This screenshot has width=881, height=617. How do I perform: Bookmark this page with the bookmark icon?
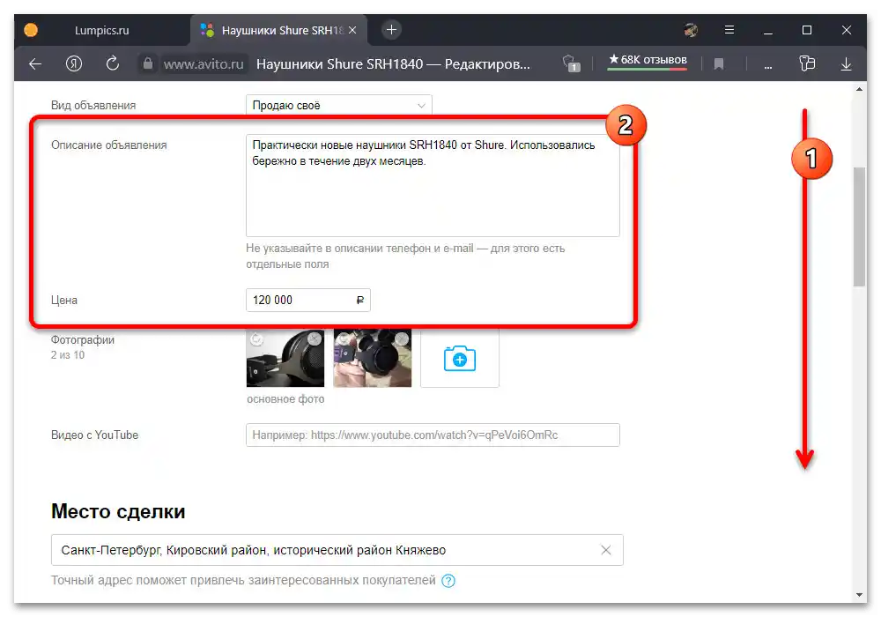pyautogui.click(x=719, y=64)
